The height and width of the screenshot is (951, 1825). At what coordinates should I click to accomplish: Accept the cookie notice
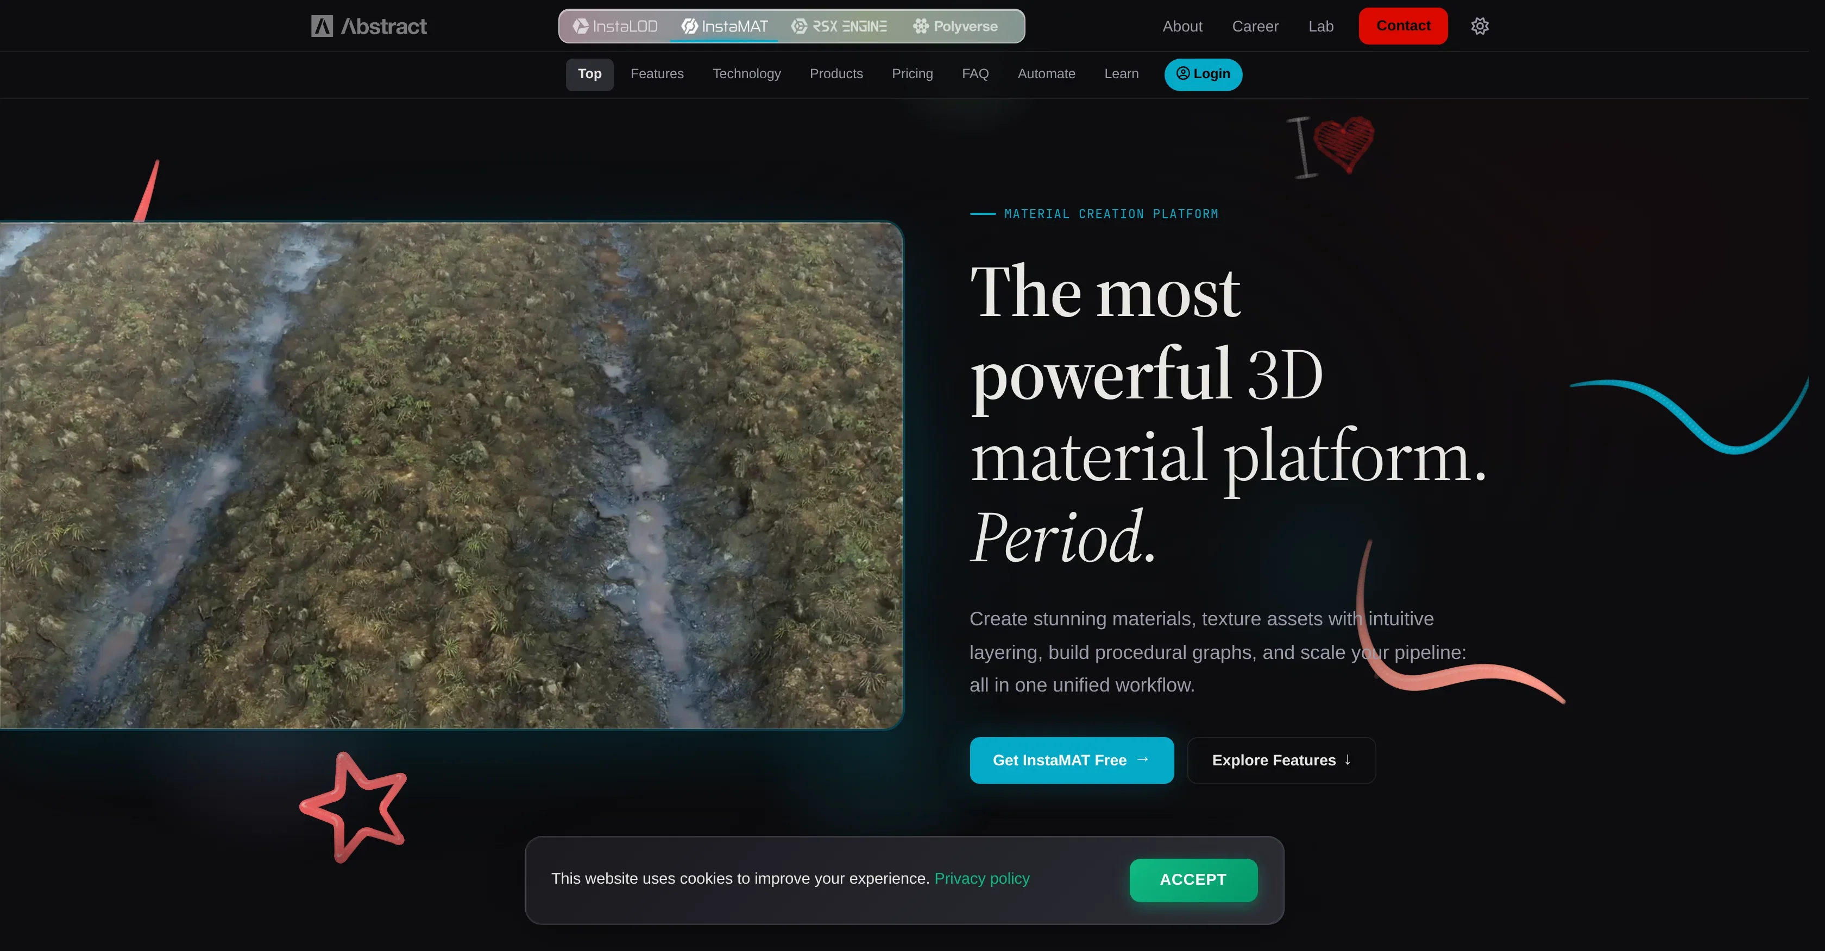tap(1193, 879)
